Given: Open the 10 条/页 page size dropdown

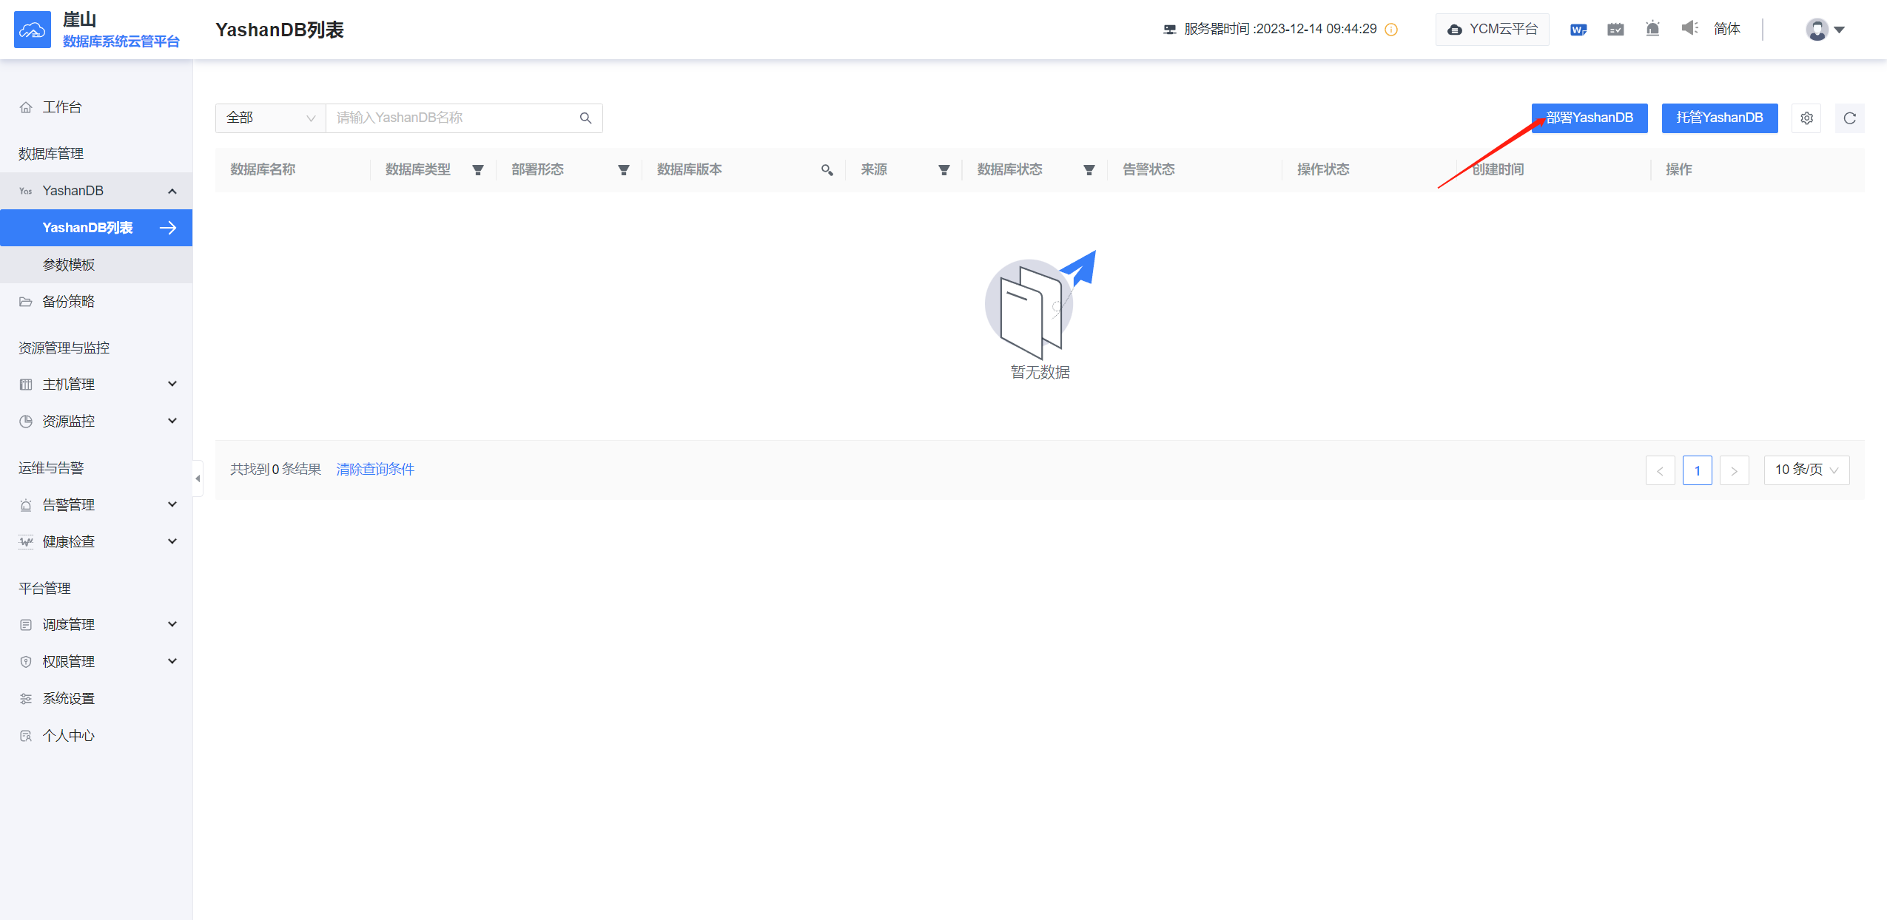Looking at the screenshot, I should (1806, 470).
